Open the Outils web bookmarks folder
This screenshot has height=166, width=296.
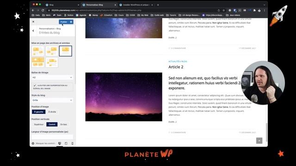[x=157, y=15]
